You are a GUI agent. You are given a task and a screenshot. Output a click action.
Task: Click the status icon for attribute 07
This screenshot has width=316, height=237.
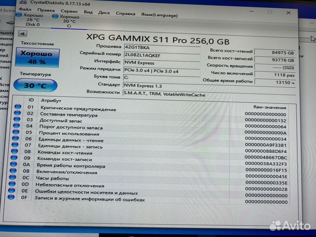(15, 144)
